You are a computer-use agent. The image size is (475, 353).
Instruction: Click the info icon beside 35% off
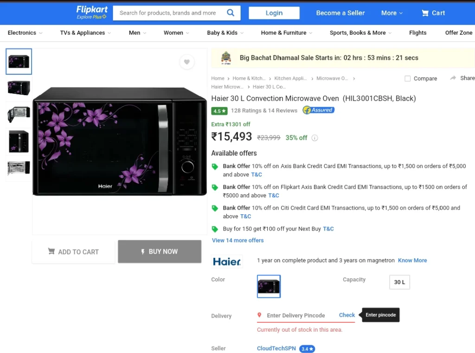pyautogui.click(x=315, y=138)
